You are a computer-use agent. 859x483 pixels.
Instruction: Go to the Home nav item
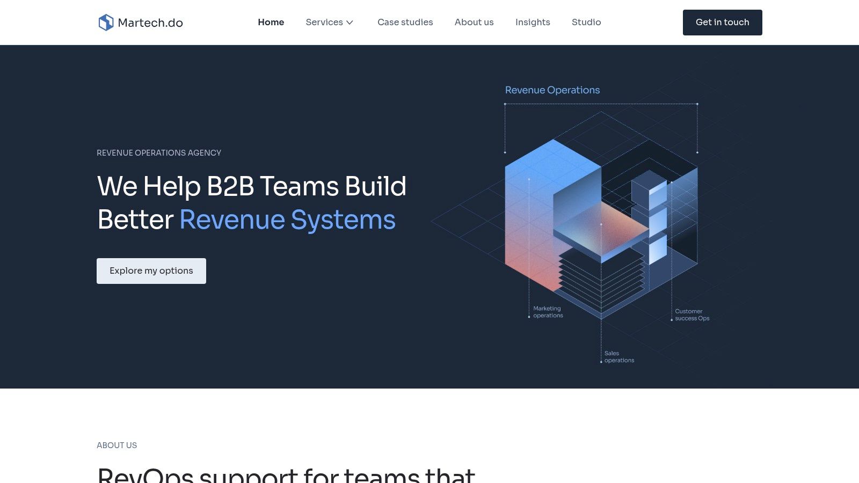(x=271, y=22)
